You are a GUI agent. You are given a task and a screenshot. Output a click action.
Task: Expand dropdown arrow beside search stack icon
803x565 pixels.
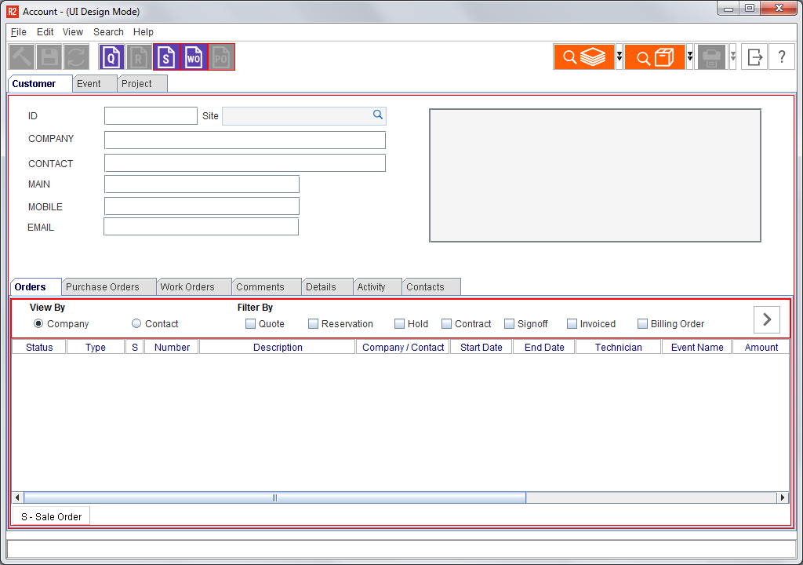[620, 57]
